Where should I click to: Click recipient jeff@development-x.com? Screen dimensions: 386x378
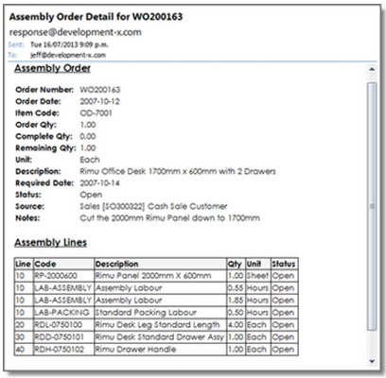[68, 55]
